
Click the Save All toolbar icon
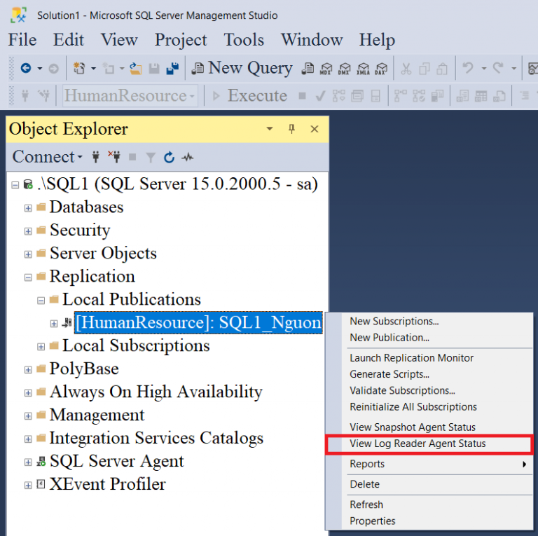point(172,69)
